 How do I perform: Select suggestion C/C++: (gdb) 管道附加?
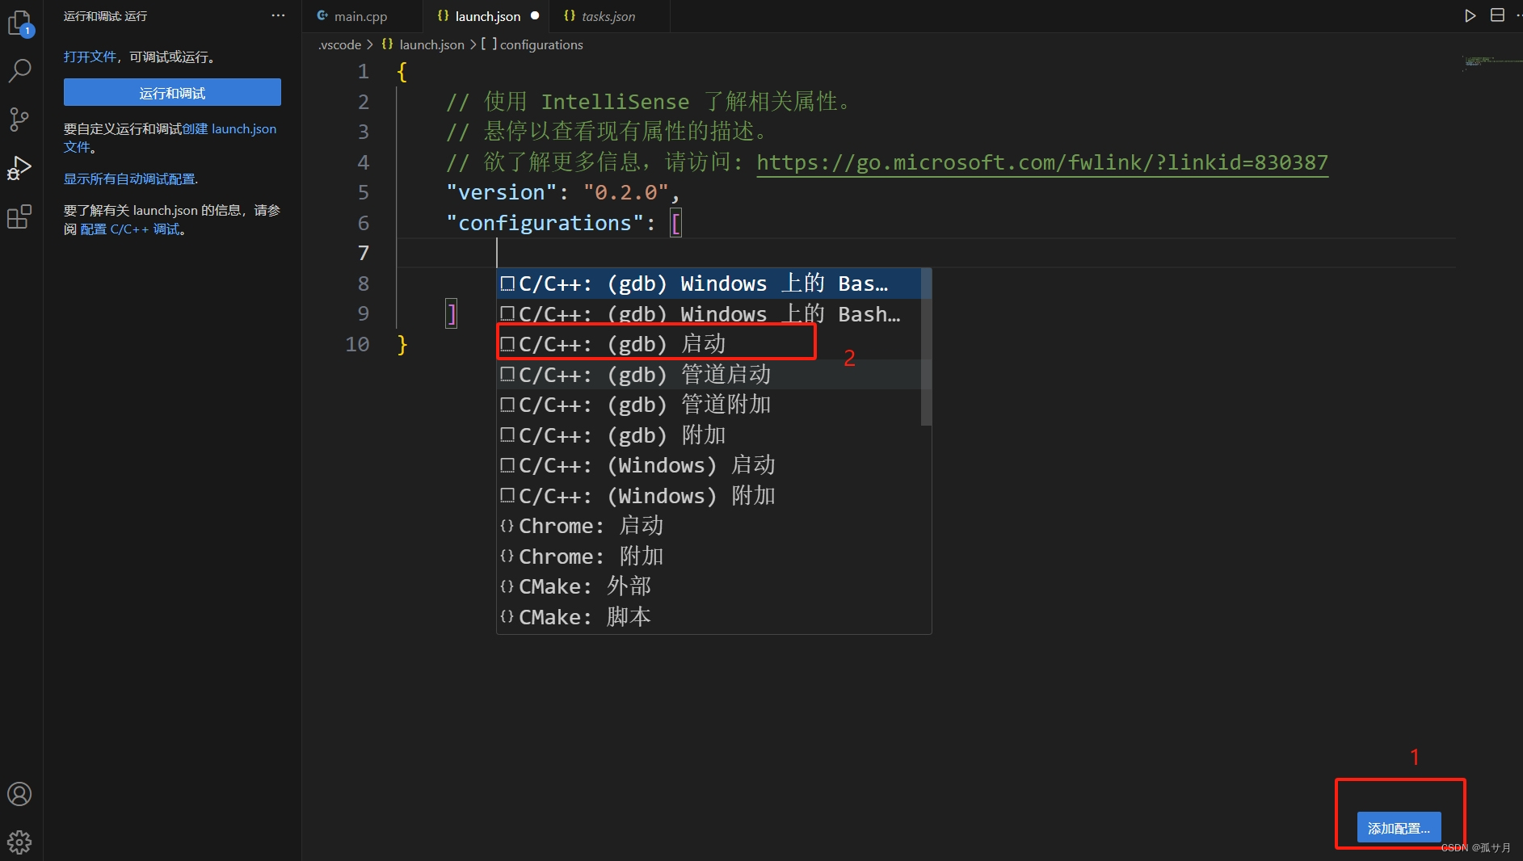(x=709, y=405)
